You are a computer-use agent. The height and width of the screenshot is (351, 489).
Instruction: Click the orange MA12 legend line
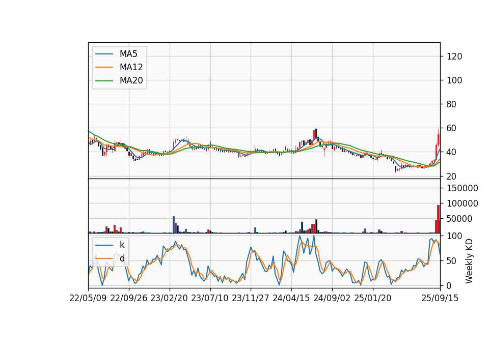click(x=104, y=67)
